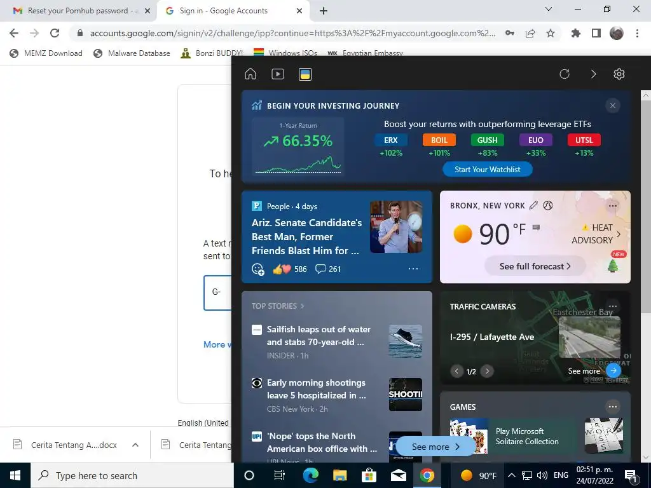Open more options on weather card

coord(613,205)
